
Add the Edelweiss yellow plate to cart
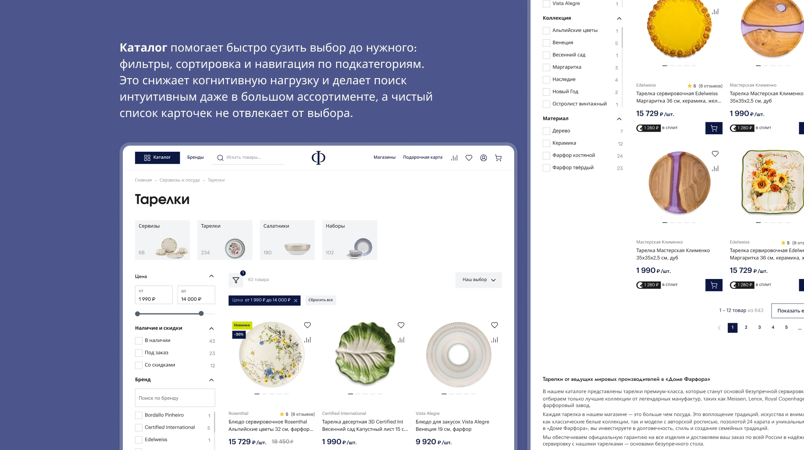[x=714, y=128]
